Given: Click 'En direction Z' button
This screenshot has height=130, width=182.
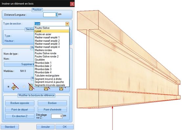Looking at the screenshot, I should click(20, 116).
